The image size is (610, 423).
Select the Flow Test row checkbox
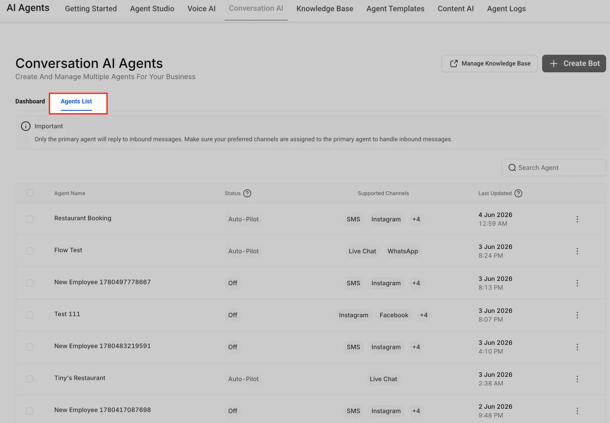30,251
